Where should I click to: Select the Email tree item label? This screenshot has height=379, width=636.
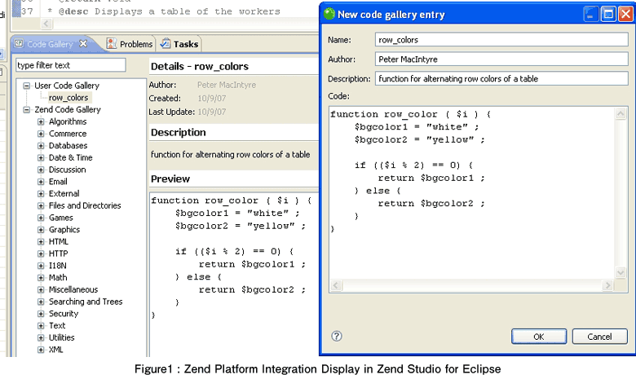coord(58,182)
